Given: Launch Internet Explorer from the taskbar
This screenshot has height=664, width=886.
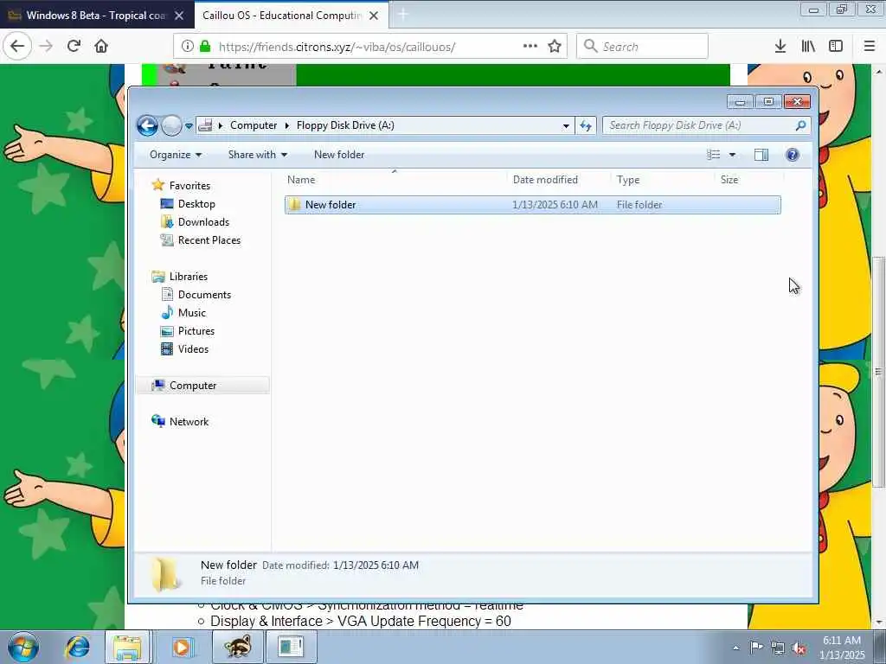Looking at the screenshot, I should point(77,647).
